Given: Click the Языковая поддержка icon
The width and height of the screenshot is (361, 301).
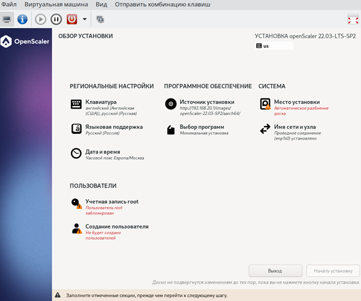Looking at the screenshot, I should tap(76, 129).
